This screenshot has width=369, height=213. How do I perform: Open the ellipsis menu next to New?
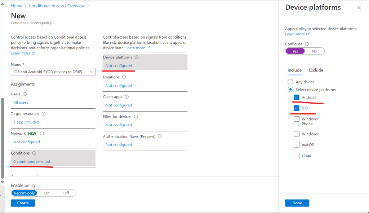35,16
